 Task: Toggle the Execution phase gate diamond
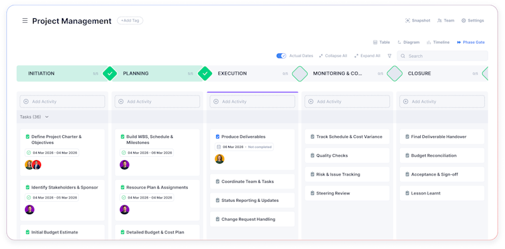point(300,73)
